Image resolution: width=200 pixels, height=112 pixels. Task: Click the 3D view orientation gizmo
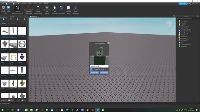pos(169,25)
